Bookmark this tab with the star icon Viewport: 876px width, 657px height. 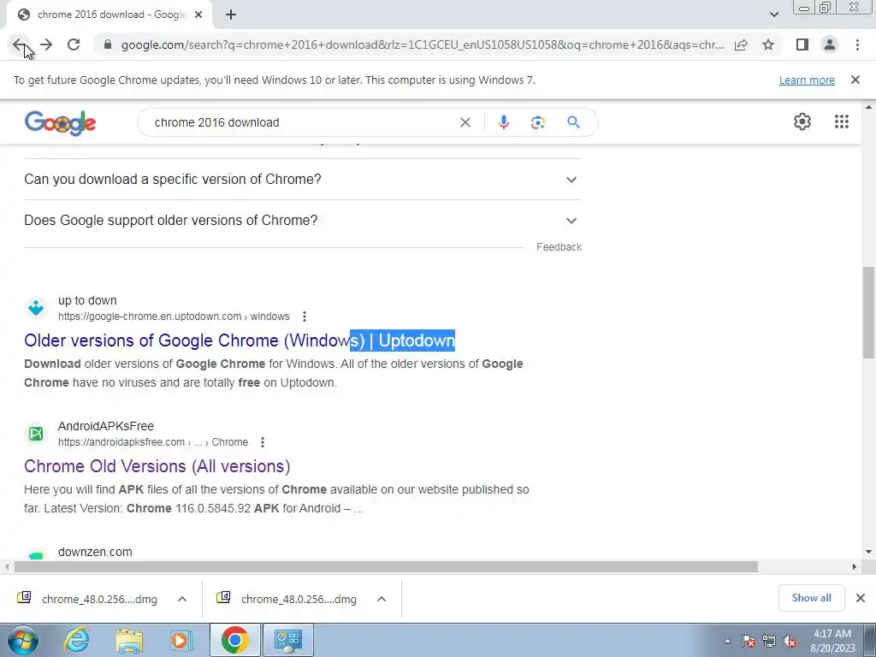click(768, 44)
